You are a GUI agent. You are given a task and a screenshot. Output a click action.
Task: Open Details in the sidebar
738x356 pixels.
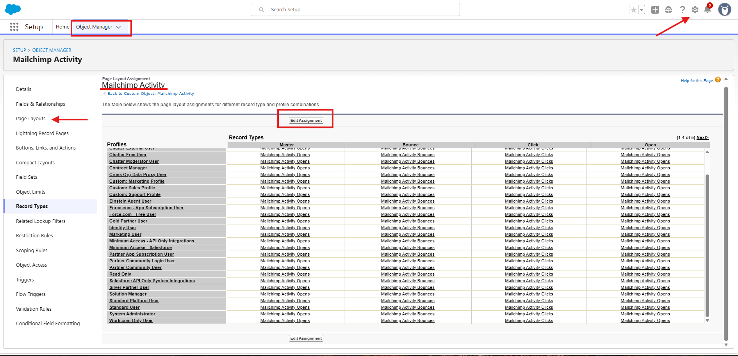(23, 89)
